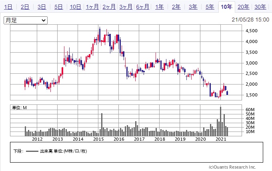Switch to the 1年 period tab
The image size is (272, 171).
pyautogui.click(x=160, y=7)
